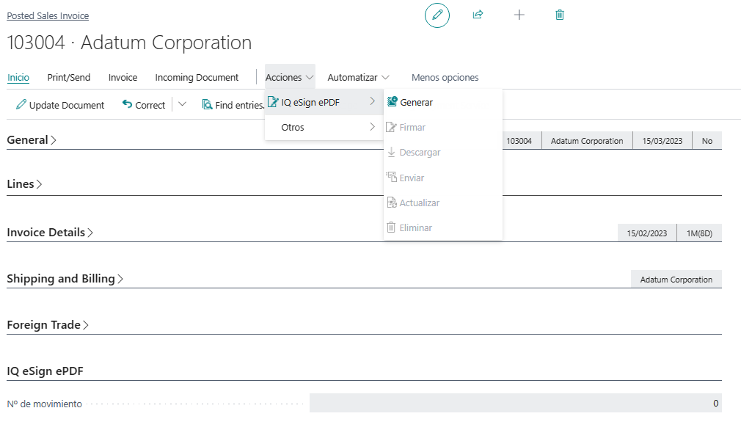
Task: Click the pencil edit icon at top
Action: [x=437, y=15]
